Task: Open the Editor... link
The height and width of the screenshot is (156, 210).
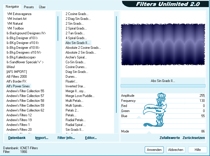Action: 91,138
